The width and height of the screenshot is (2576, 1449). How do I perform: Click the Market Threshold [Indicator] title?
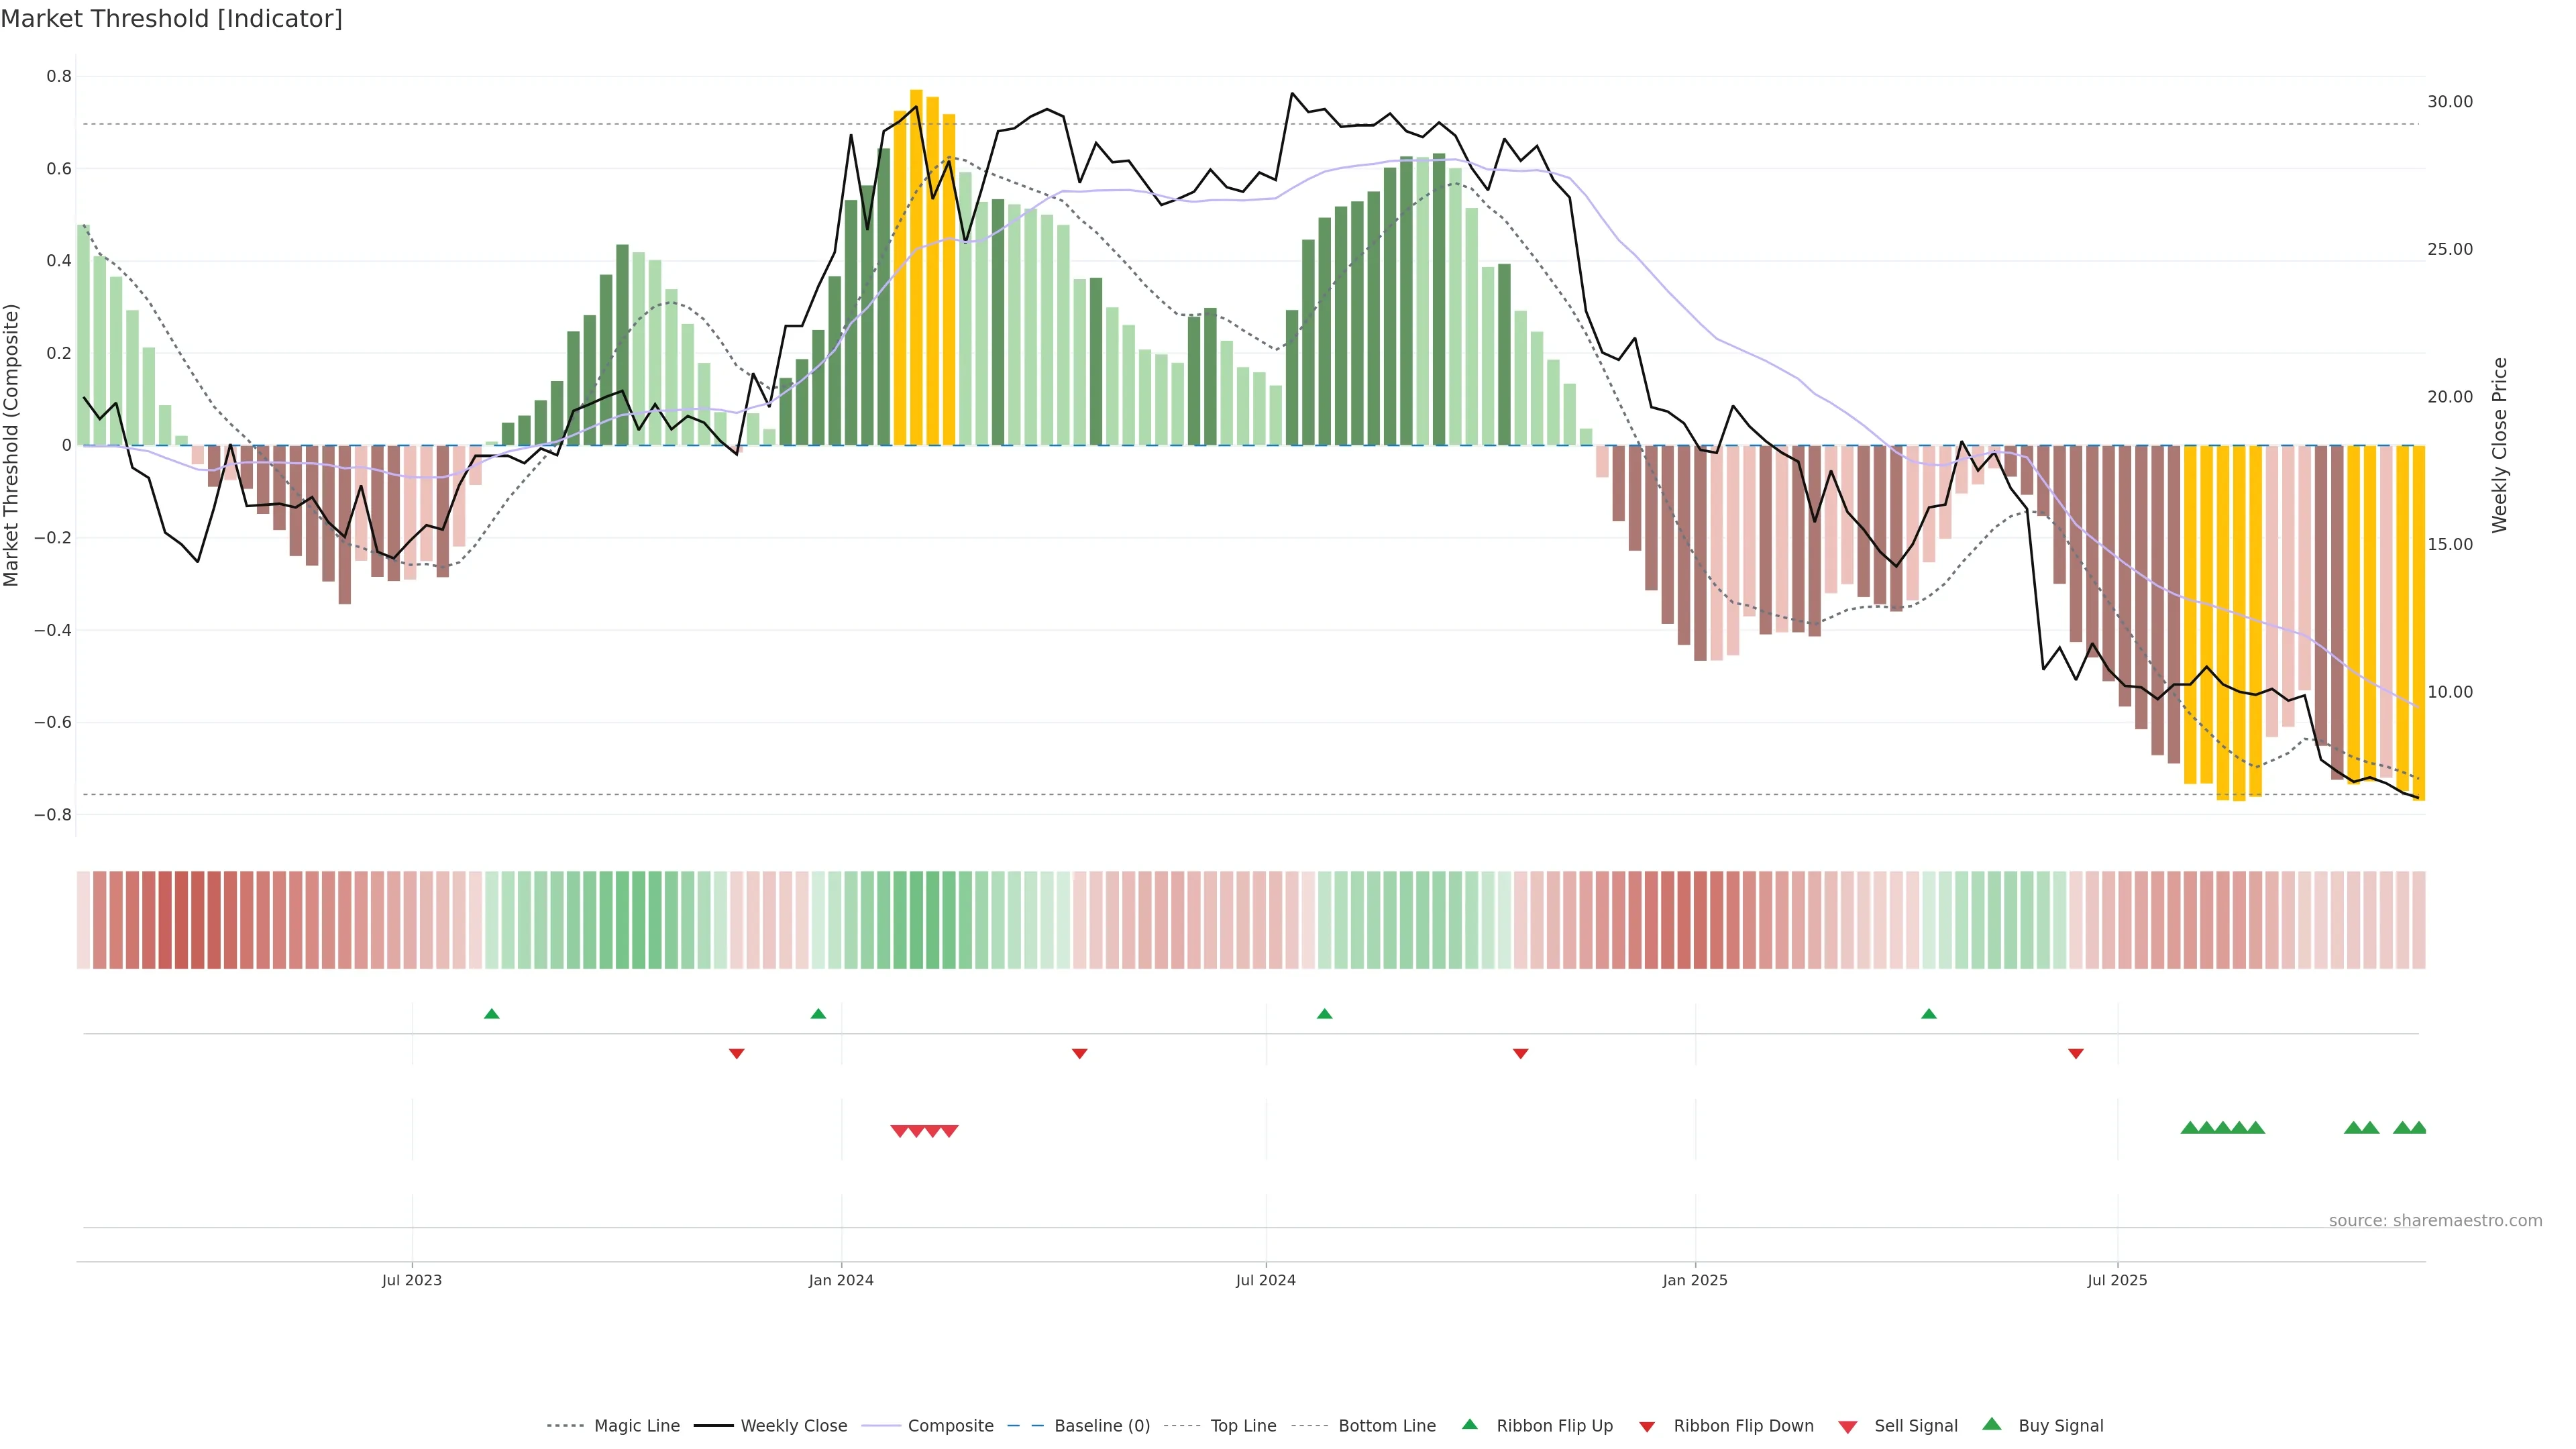(171, 19)
